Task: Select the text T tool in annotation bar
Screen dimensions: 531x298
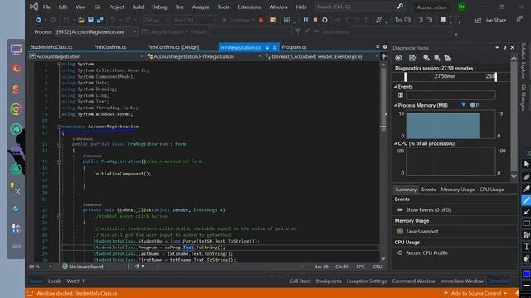Action: pyautogui.click(x=526, y=247)
